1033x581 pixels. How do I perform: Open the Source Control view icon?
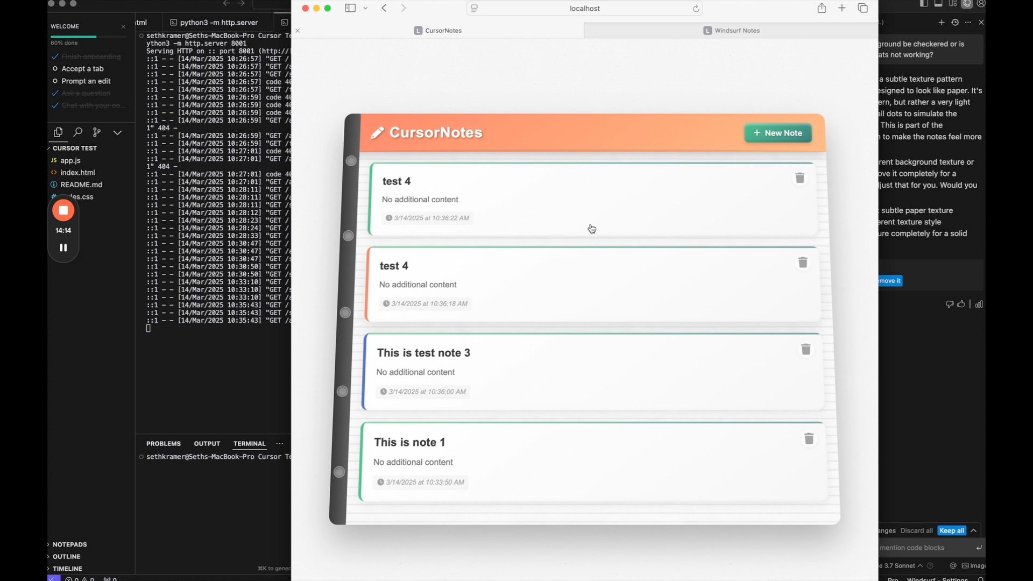[x=97, y=132]
